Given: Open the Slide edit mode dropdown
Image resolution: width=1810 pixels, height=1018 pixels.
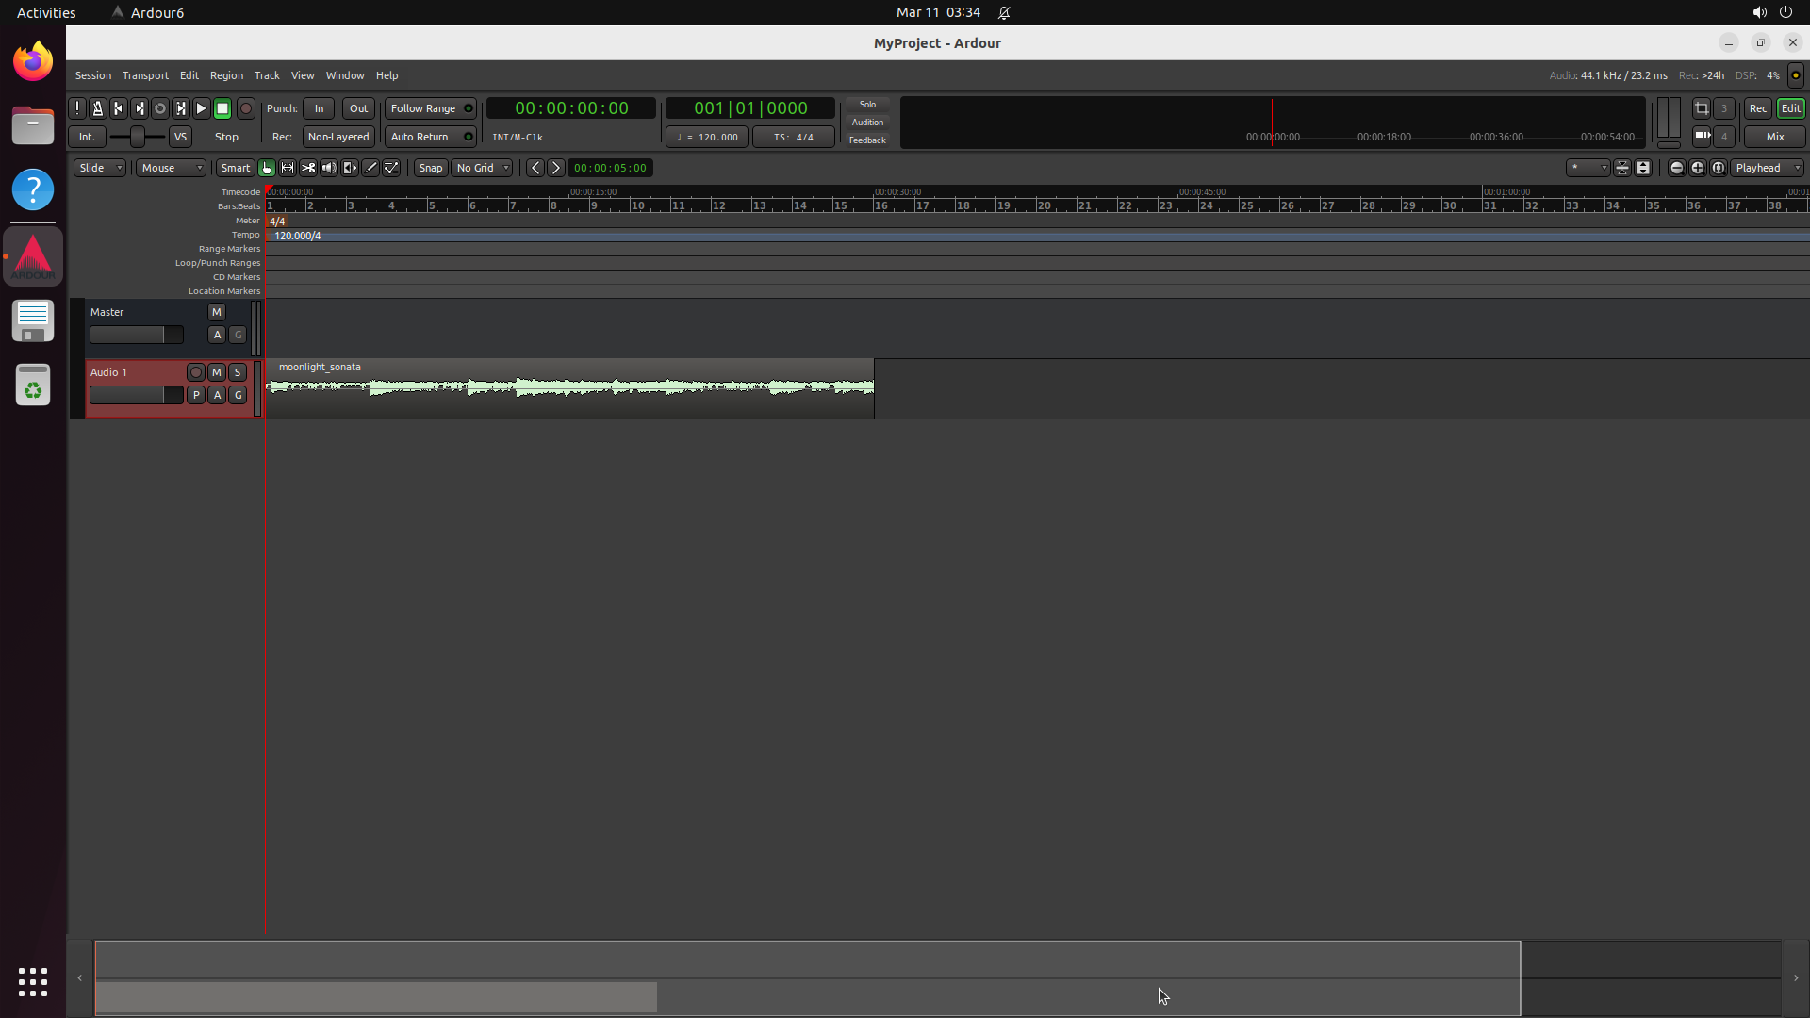Looking at the screenshot, I should [100, 168].
